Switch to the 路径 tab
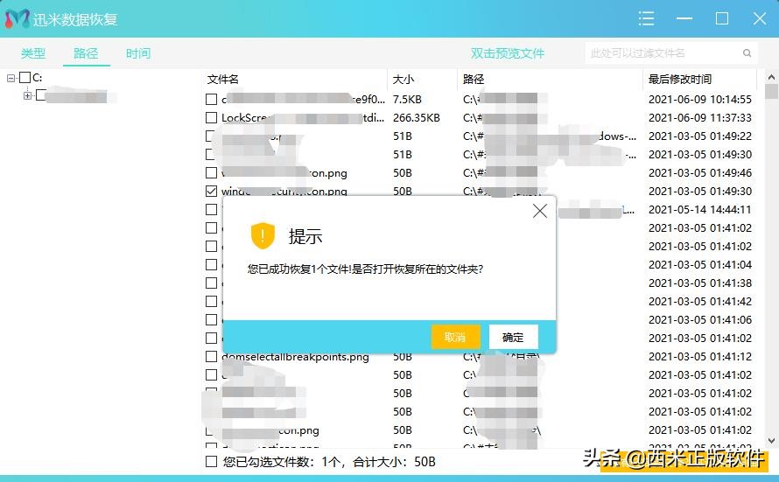779x482 pixels. pos(86,53)
